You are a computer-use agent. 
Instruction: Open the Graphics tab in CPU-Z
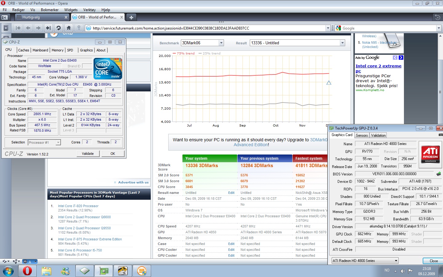point(86,50)
